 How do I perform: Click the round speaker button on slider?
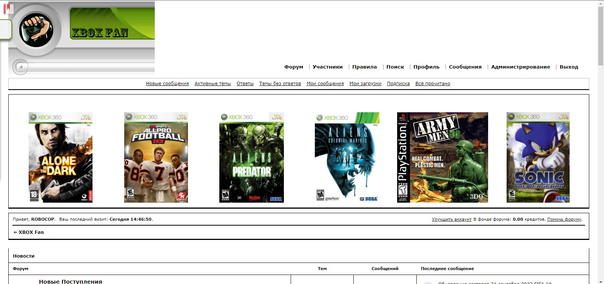point(20,67)
